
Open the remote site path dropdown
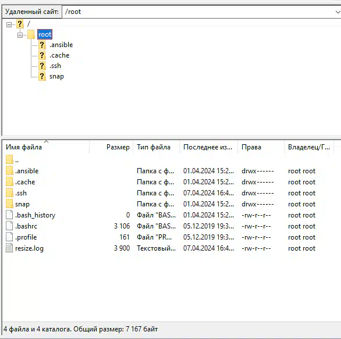click(x=338, y=12)
